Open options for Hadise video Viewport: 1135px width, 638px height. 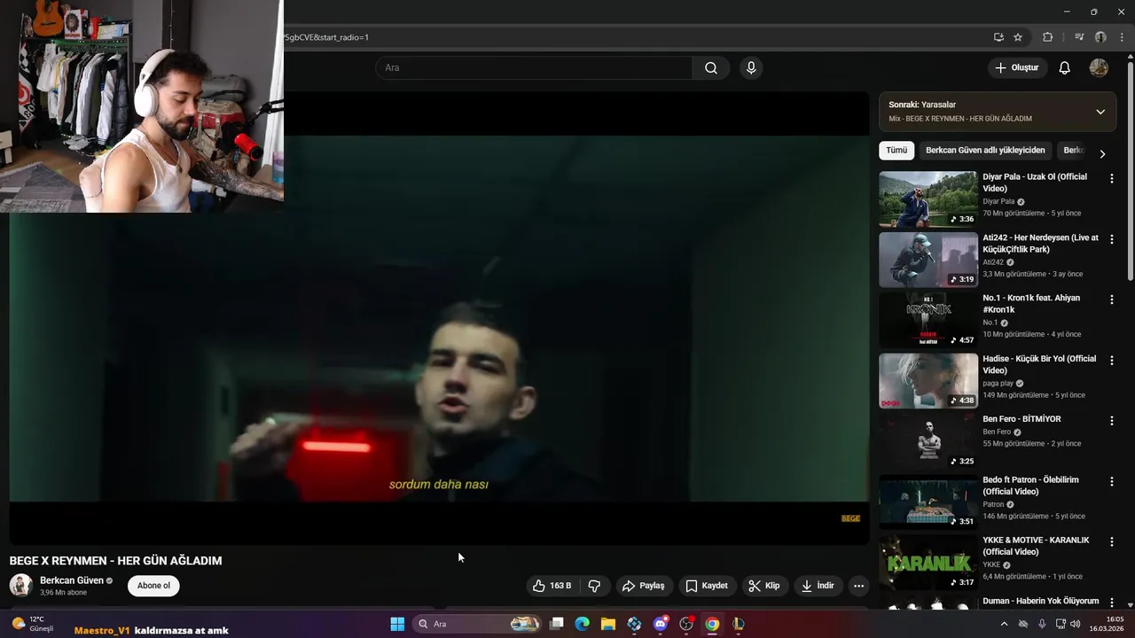[x=1112, y=361]
